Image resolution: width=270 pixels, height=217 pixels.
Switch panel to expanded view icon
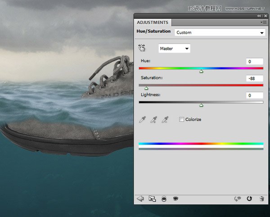tap(152, 198)
